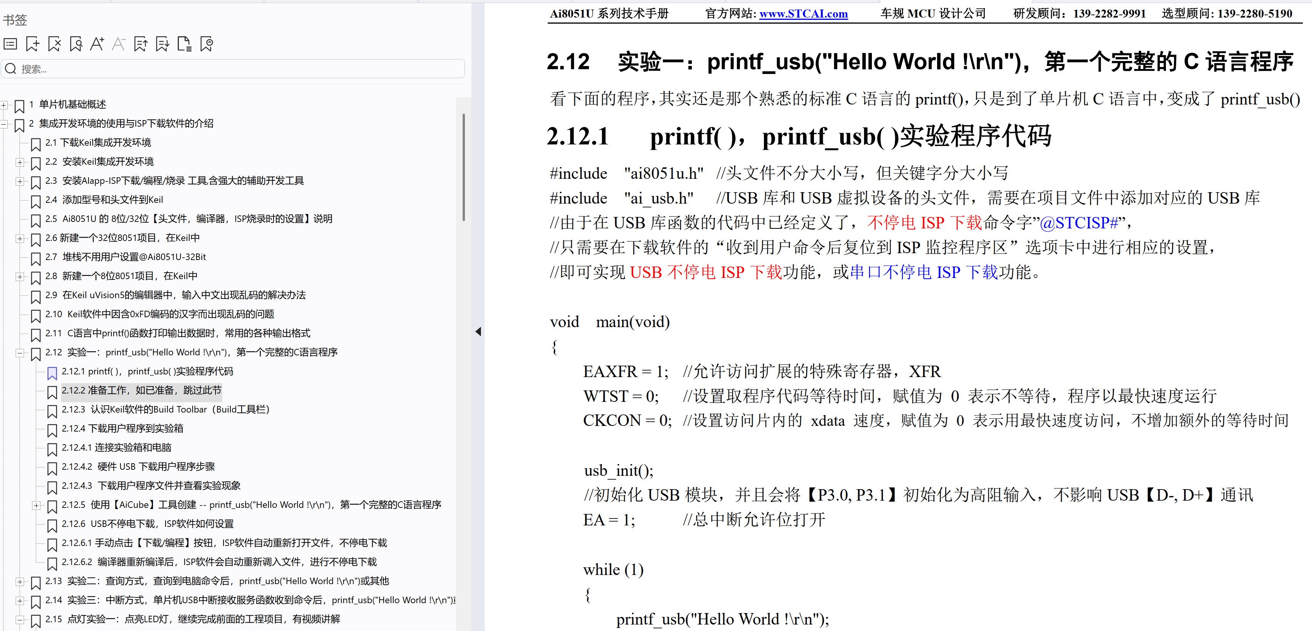1312x631 pixels.
Task: Collapse bookmark panel with the left arrow
Action: (478, 332)
